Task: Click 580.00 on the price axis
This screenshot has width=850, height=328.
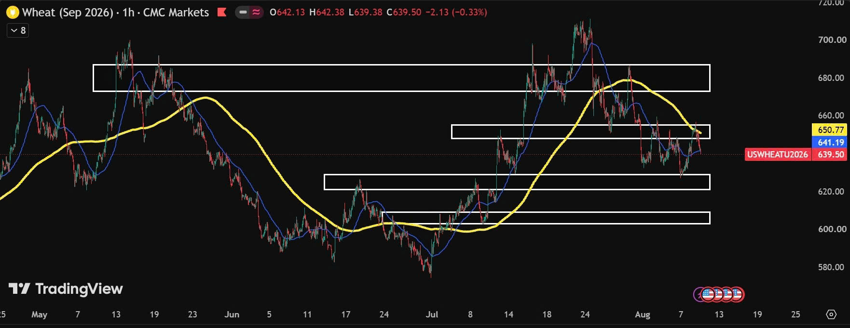Action: pos(831,267)
